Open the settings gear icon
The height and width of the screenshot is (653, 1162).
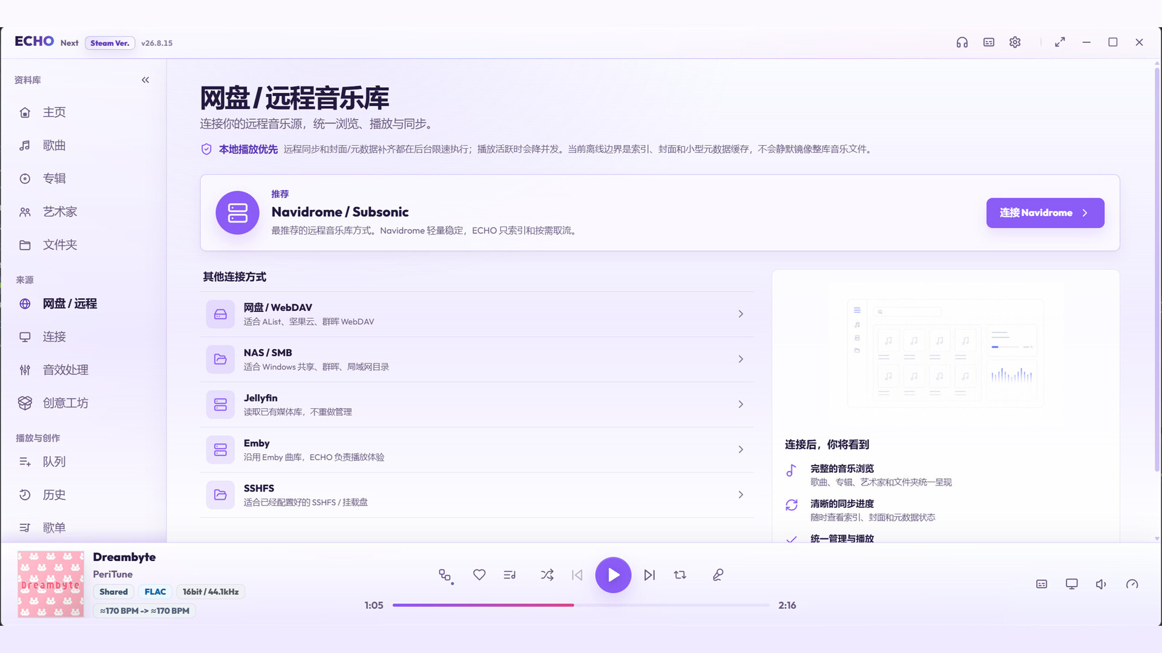[1015, 42]
